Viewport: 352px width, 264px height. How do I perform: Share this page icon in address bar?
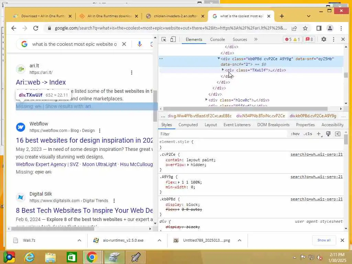point(294,28)
